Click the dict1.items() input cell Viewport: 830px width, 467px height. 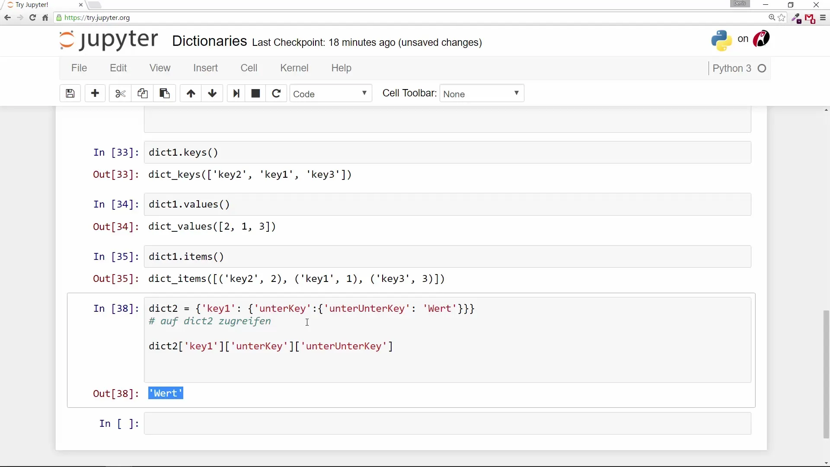[447, 256]
